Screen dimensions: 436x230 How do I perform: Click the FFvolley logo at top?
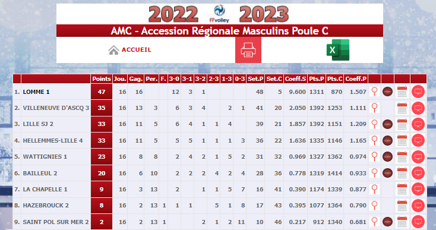[219, 14]
